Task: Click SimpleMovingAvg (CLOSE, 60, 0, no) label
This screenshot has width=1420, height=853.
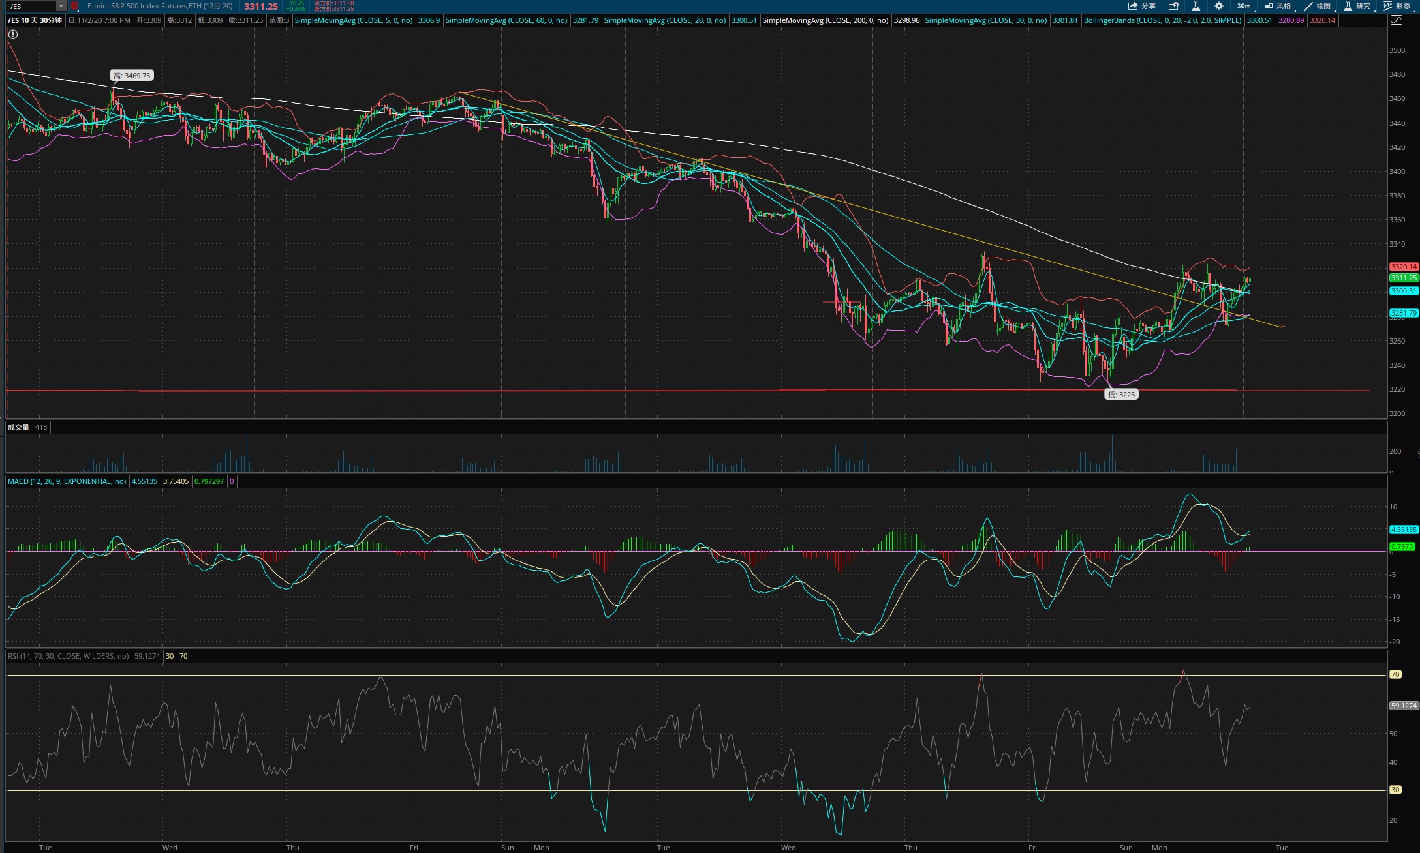Action: (506, 20)
